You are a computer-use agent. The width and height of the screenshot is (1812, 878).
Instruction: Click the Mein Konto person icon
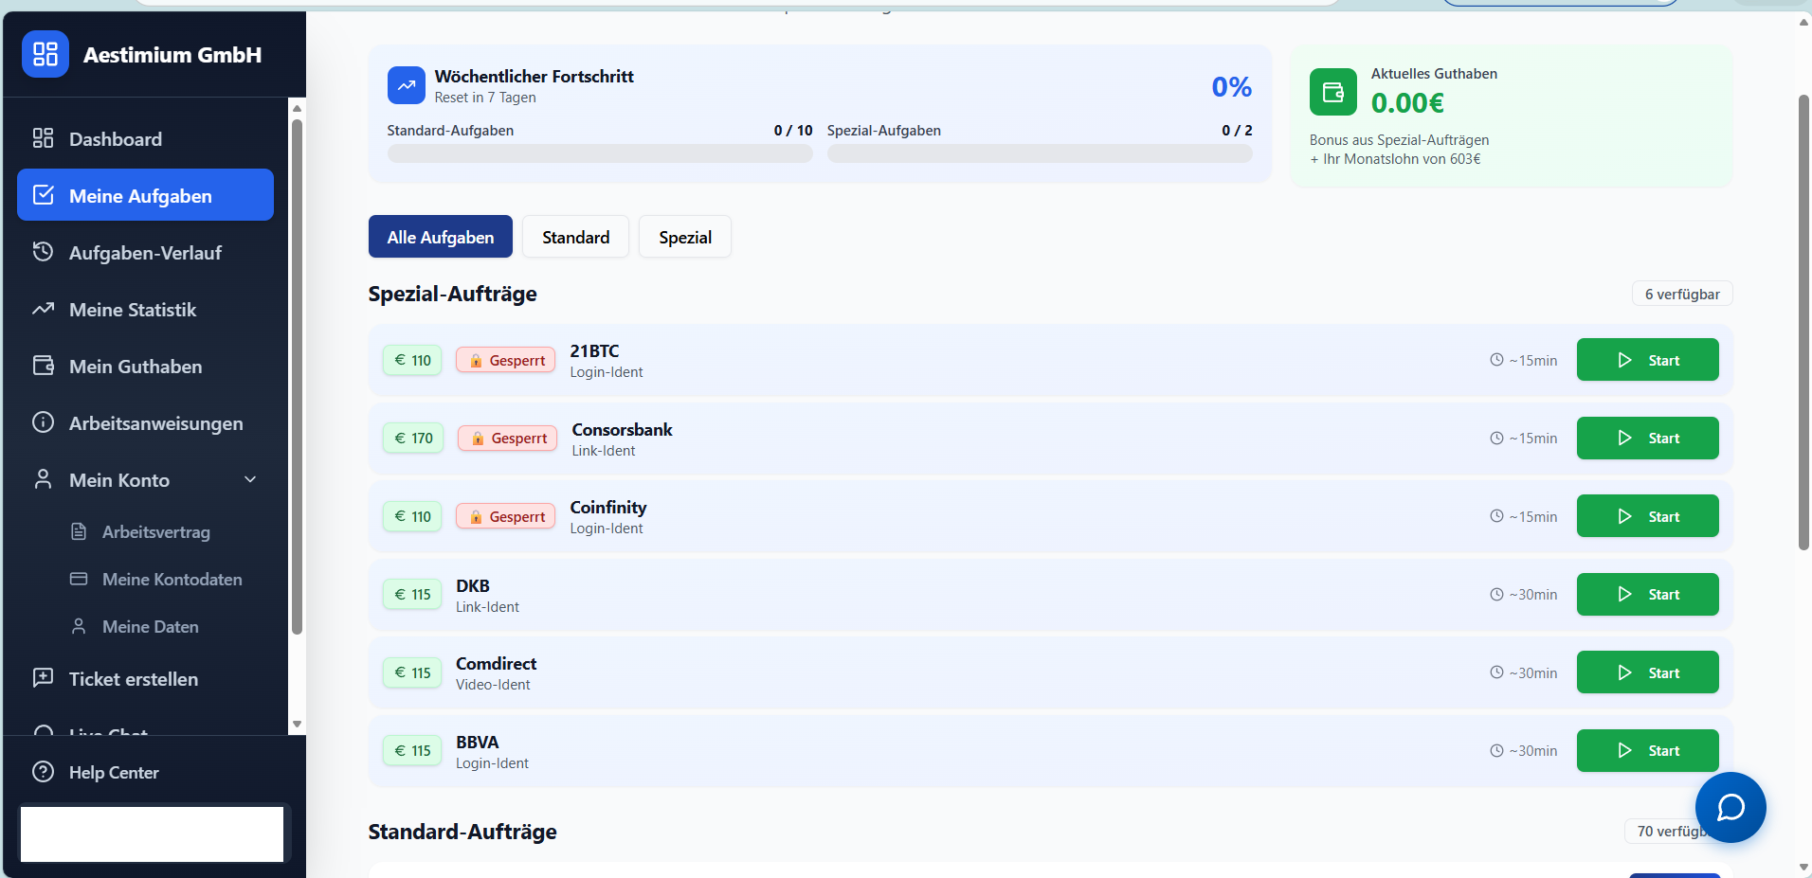pos(43,479)
